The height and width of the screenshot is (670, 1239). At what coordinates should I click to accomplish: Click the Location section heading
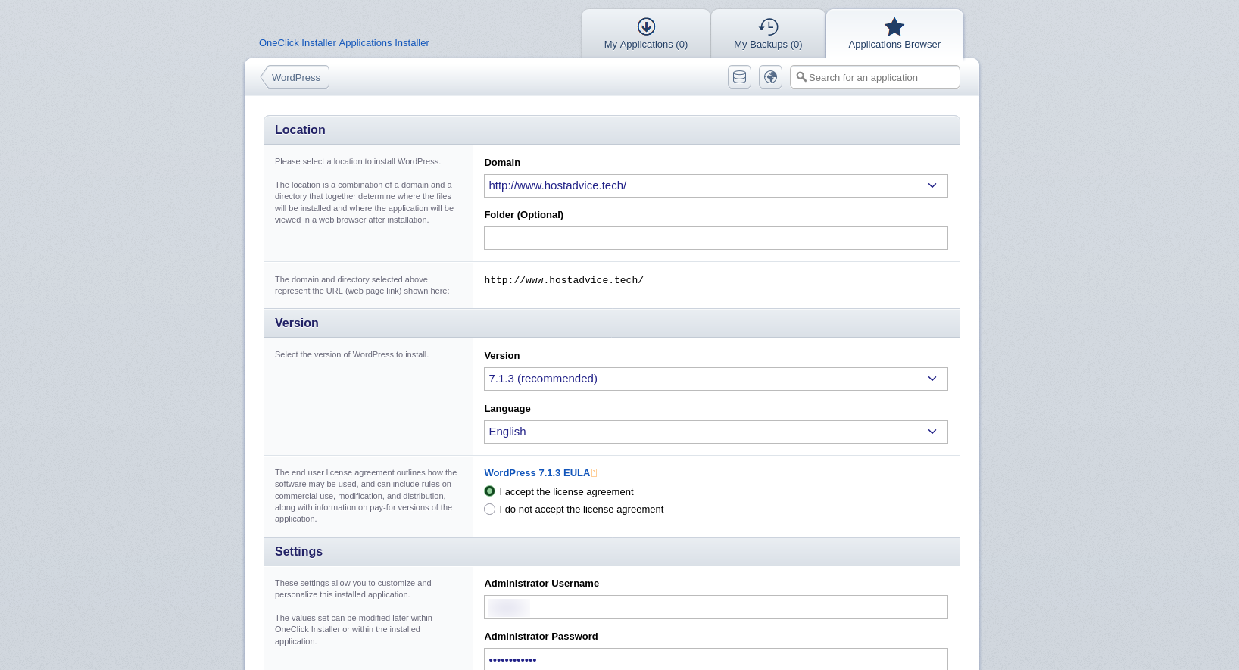tap(300, 130)
